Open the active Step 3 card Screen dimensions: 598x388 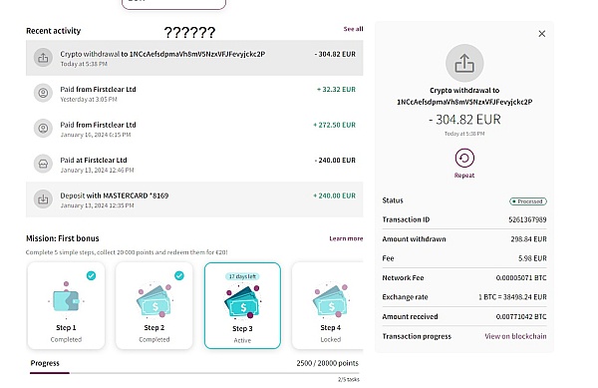[242, 305]
